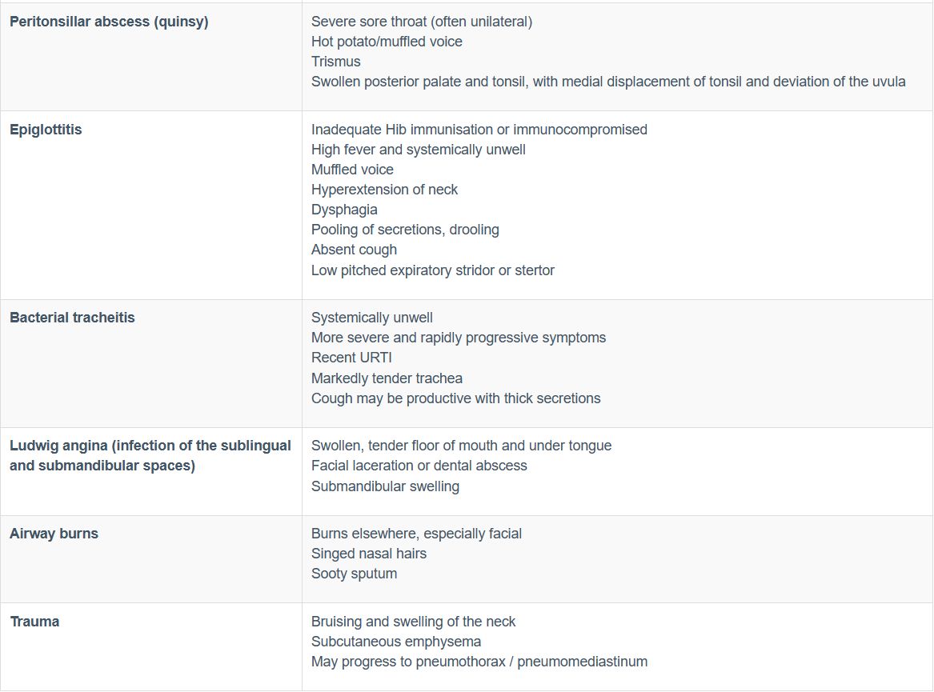Click the 'Recent URTI' line
The height and width of the screenshot is (692, 934).
(x=351, y=358)
